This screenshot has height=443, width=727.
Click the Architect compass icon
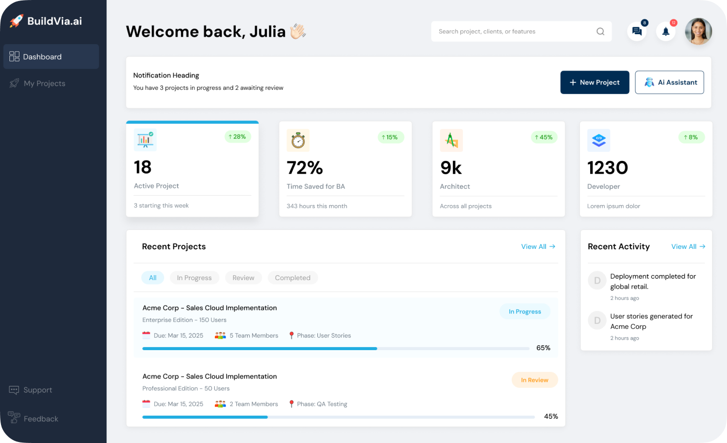(451, 141)
